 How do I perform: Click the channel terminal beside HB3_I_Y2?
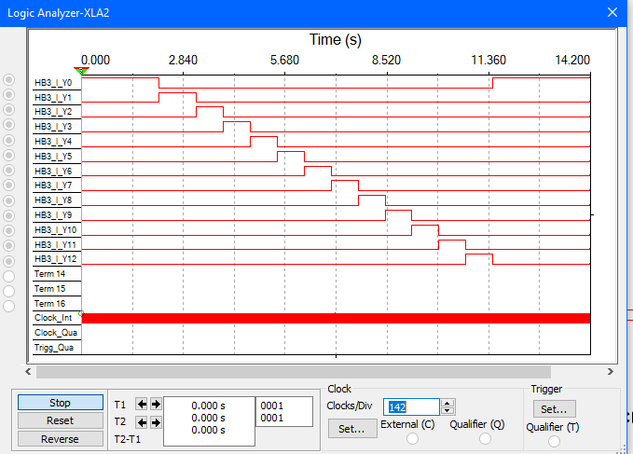point(9,110)
